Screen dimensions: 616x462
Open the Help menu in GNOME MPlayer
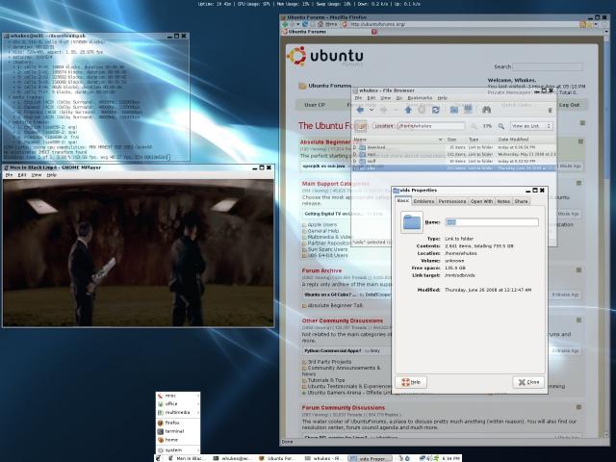coord(51,175)
